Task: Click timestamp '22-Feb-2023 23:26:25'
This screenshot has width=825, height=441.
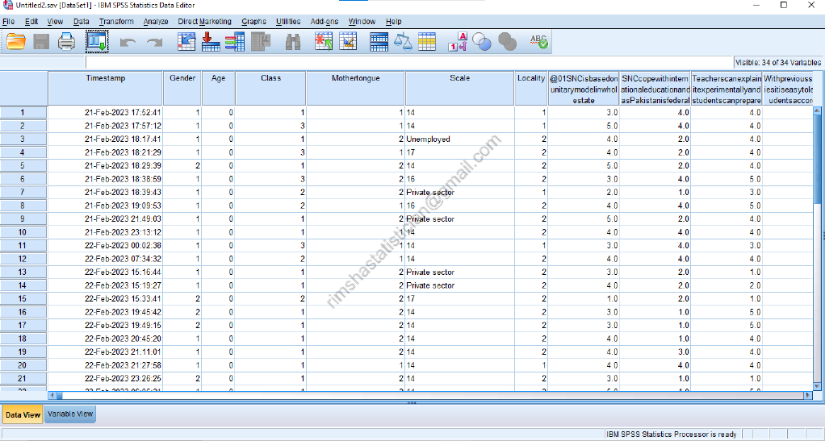Action: coord(106,378)
